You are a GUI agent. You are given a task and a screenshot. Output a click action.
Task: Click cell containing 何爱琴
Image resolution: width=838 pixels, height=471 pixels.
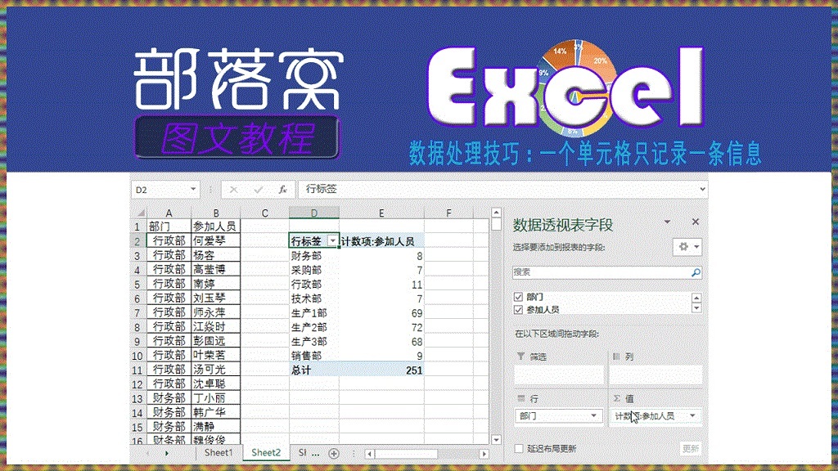(x=216, y=241)
